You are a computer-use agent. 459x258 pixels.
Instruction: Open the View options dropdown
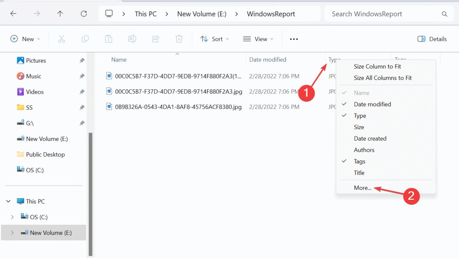pos(258,39)
